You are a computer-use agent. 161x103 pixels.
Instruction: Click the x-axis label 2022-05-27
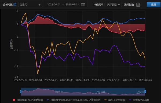pos(21,80)
